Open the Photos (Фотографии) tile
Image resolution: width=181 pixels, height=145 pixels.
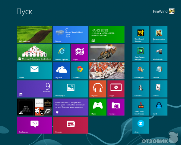[71, 89]
